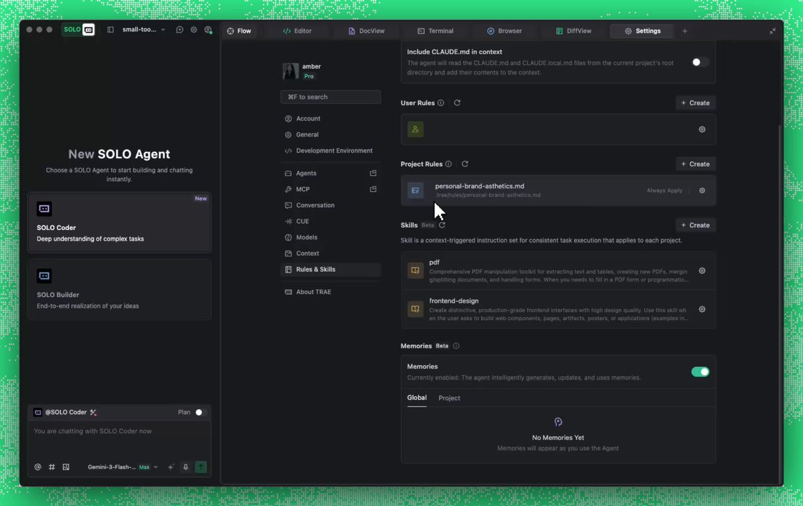This screenshot has height=506, width=803.
Task: Select Rules & Skills in sidebar
Action: (331, 269)
